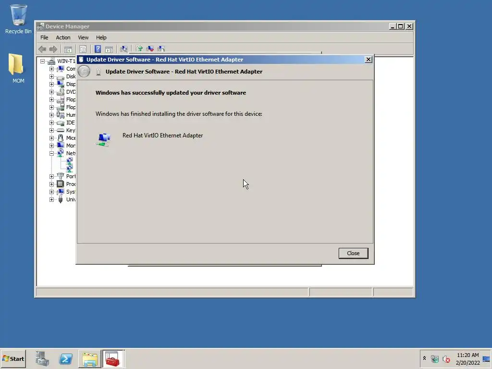This screenshot has height=369, width=492.
Task: Click the Properties toolbar icon
Action: tap(83, 49)
